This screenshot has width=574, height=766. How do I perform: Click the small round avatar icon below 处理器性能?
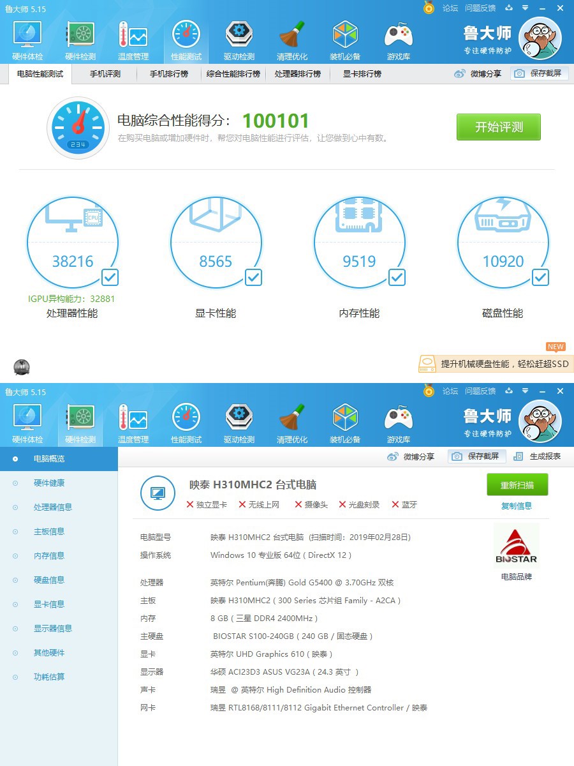22,367
